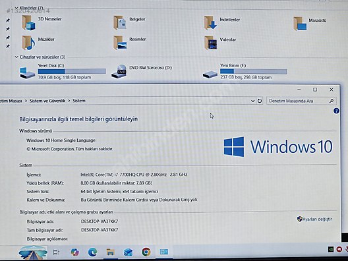Click the 237 GB boş, 298 GB toplam text
Screen dimensions: 348x261
coord(246,78)
